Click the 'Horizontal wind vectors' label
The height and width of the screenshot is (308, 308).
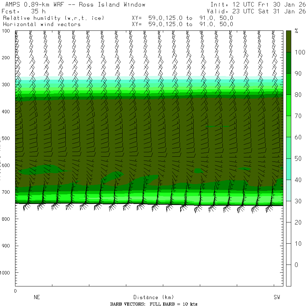coord(42,24)
